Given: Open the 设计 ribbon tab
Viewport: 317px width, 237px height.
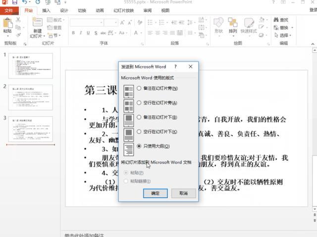Looking at the screenshot, I should tap(64, 10).
